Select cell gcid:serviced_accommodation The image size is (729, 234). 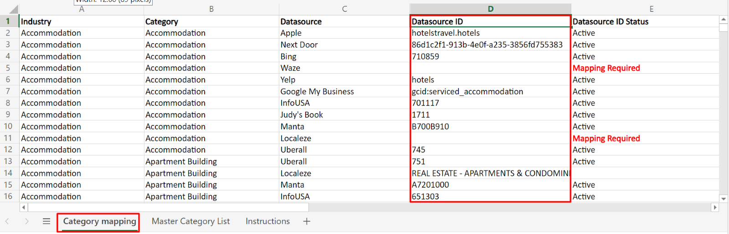[x=491, y=91]
